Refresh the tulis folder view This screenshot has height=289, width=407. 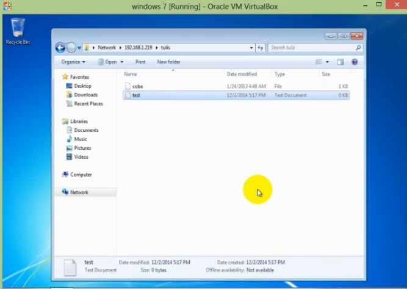point(261,48)
